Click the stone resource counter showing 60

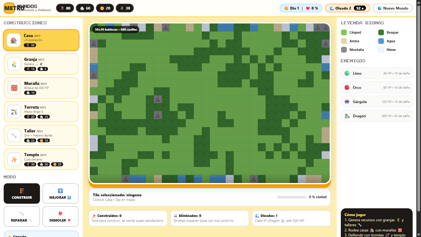click(85, 8)
